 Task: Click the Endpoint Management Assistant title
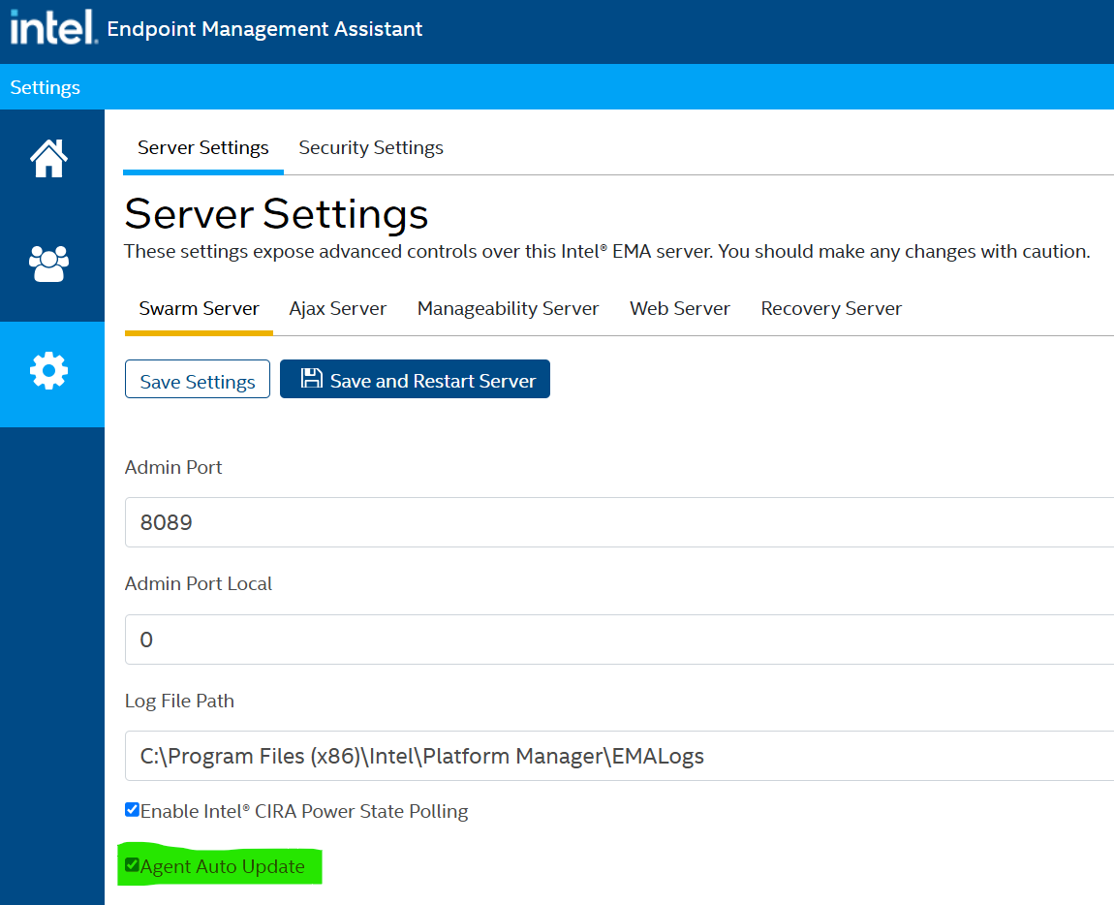264,29
